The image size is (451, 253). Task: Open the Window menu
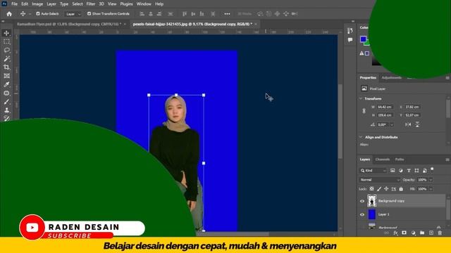(144, 4)
